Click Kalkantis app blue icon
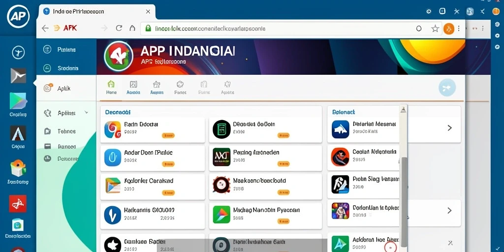This screenshot has width=504, height=252. [113, 215]
